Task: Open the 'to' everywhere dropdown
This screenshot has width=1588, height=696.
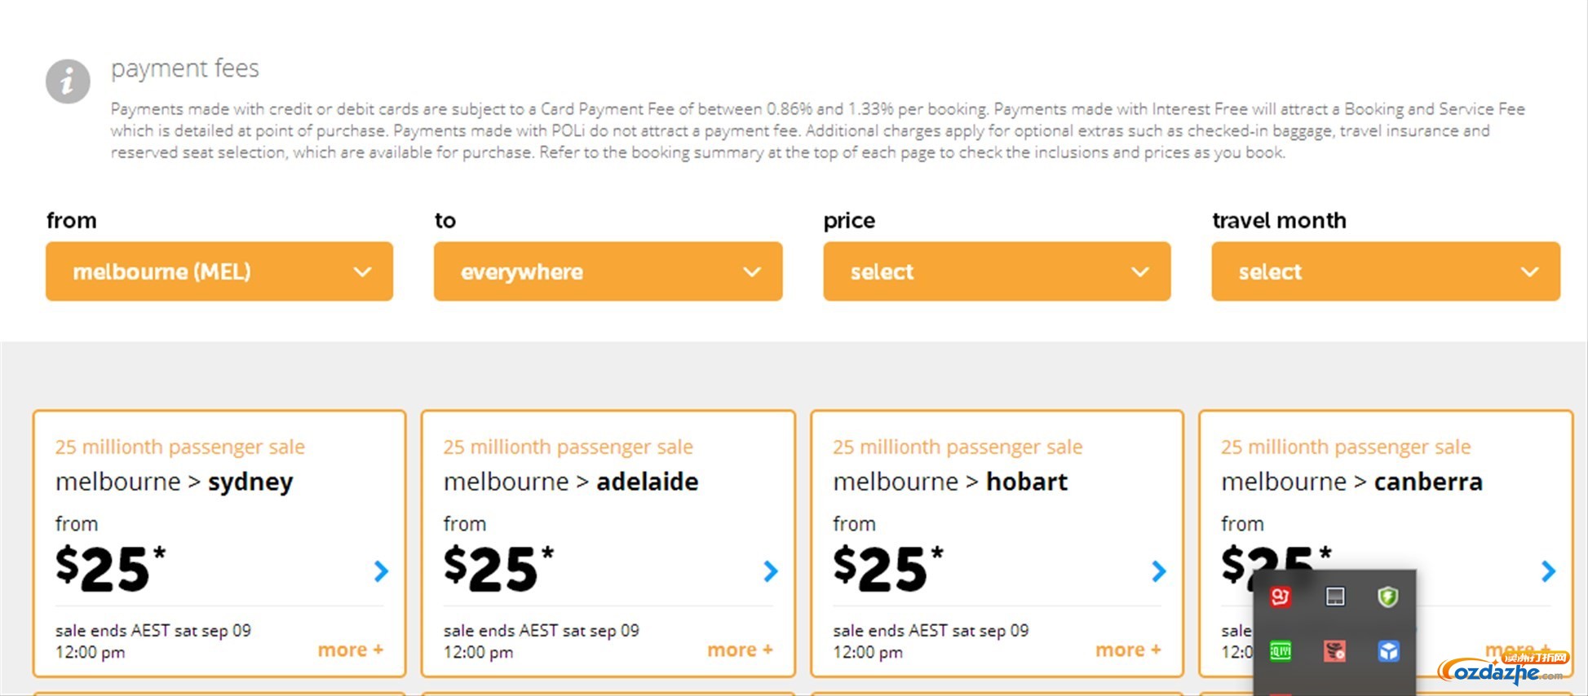Action: click(608, 271)
